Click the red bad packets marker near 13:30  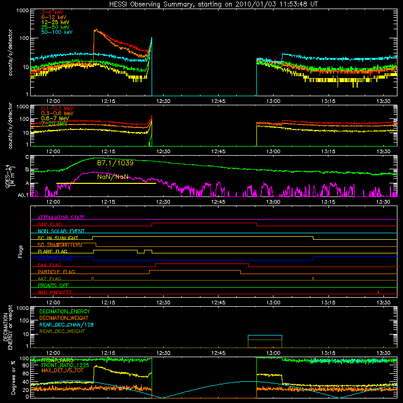tap(378, 292)
